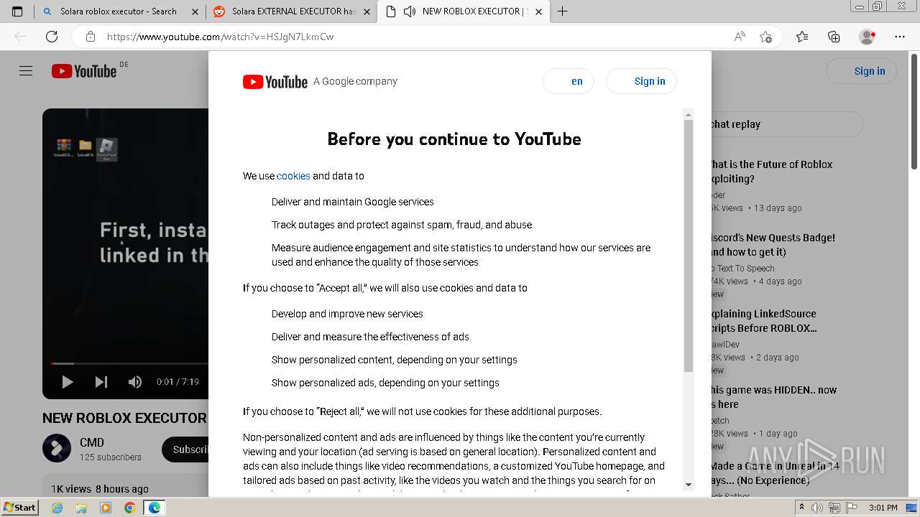Open the YouTube guide hamburger menu

[x=26, y=71]
